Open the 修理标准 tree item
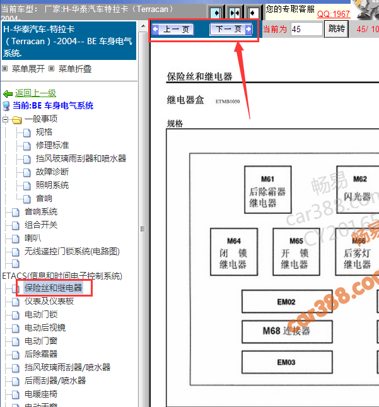Viewport: 379px width, 407px height. pos(52,145)
